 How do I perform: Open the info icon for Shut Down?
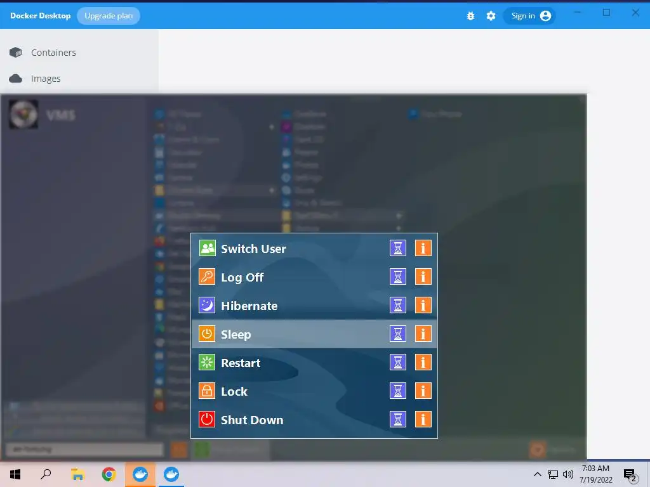[423, 420]
